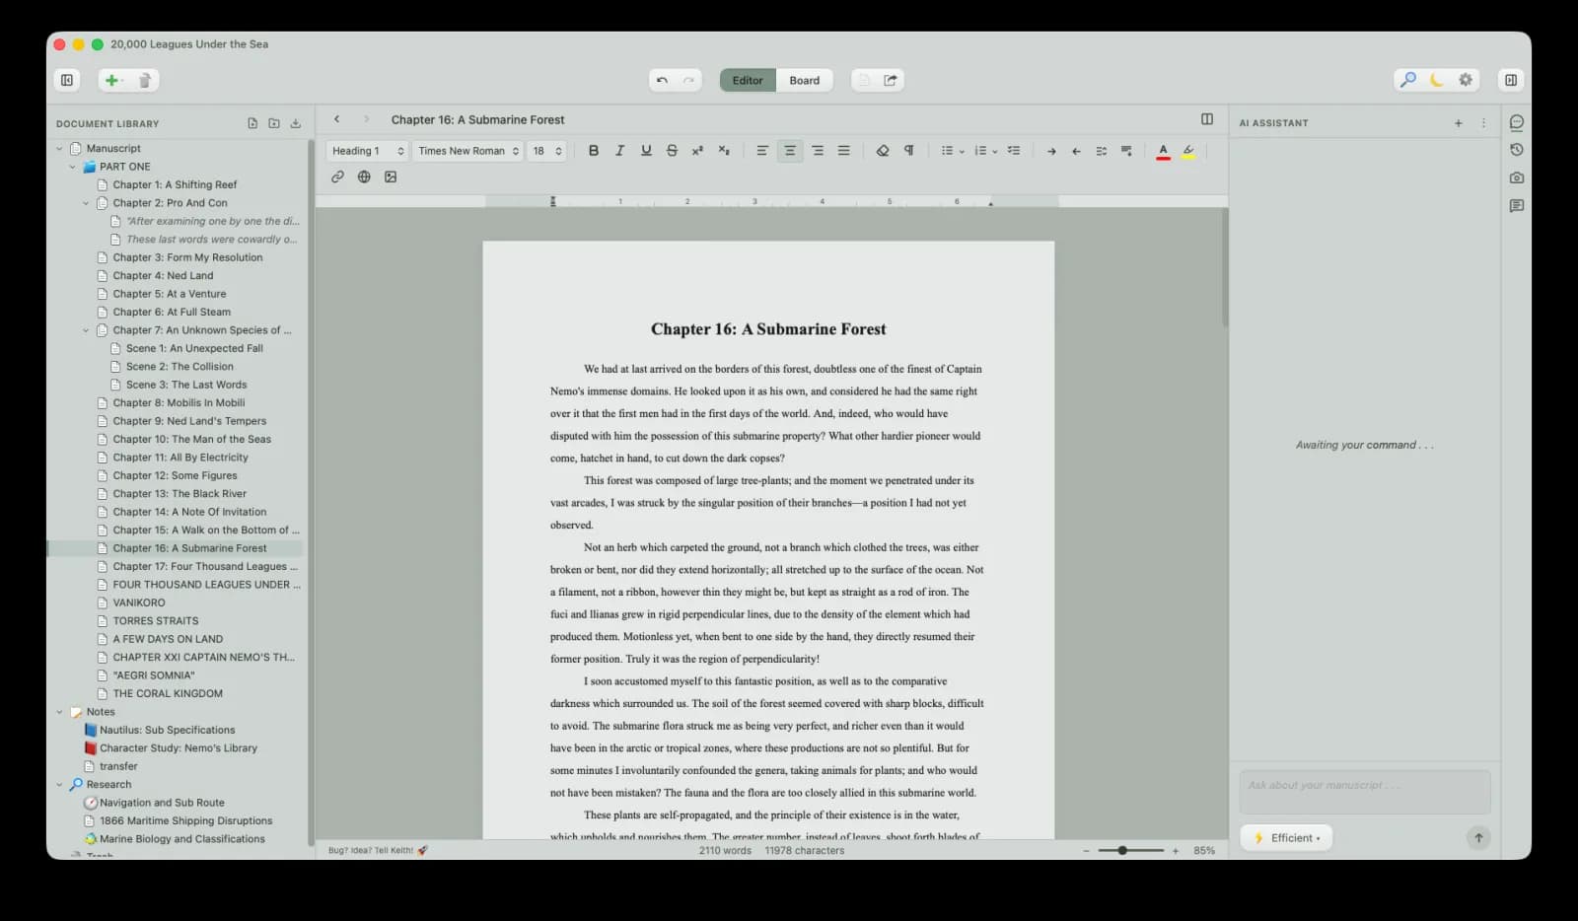The height and width of the screenshot is (921, 1578).
Task: Undo the last action
Action: [662, 80]
